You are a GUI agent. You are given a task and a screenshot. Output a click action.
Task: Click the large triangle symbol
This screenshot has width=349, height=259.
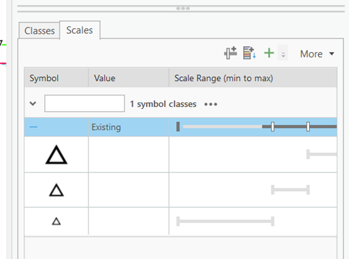pyautogui.click(x=56, y=155)
